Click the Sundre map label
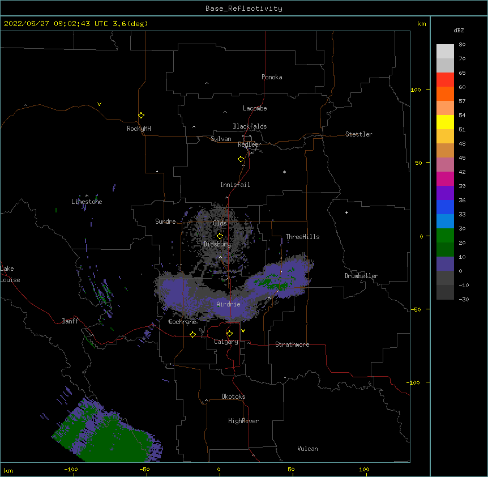Screen dimensions: 488x477 coord(165,222)
